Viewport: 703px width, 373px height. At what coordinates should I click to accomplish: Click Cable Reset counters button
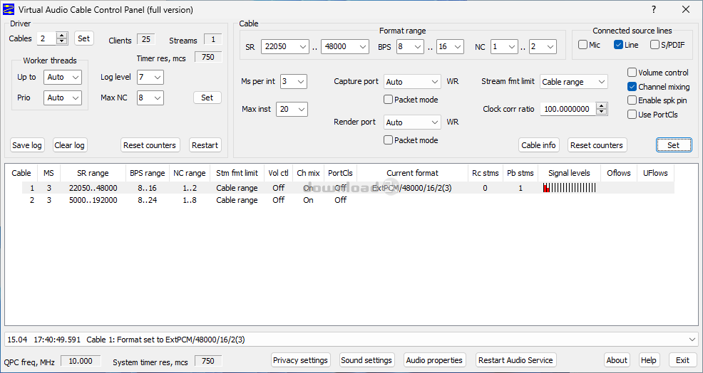tap(597, 145)
